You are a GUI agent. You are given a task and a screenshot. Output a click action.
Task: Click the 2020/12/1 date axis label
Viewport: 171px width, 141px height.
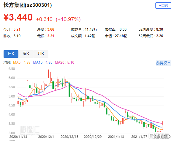point(46,137)
